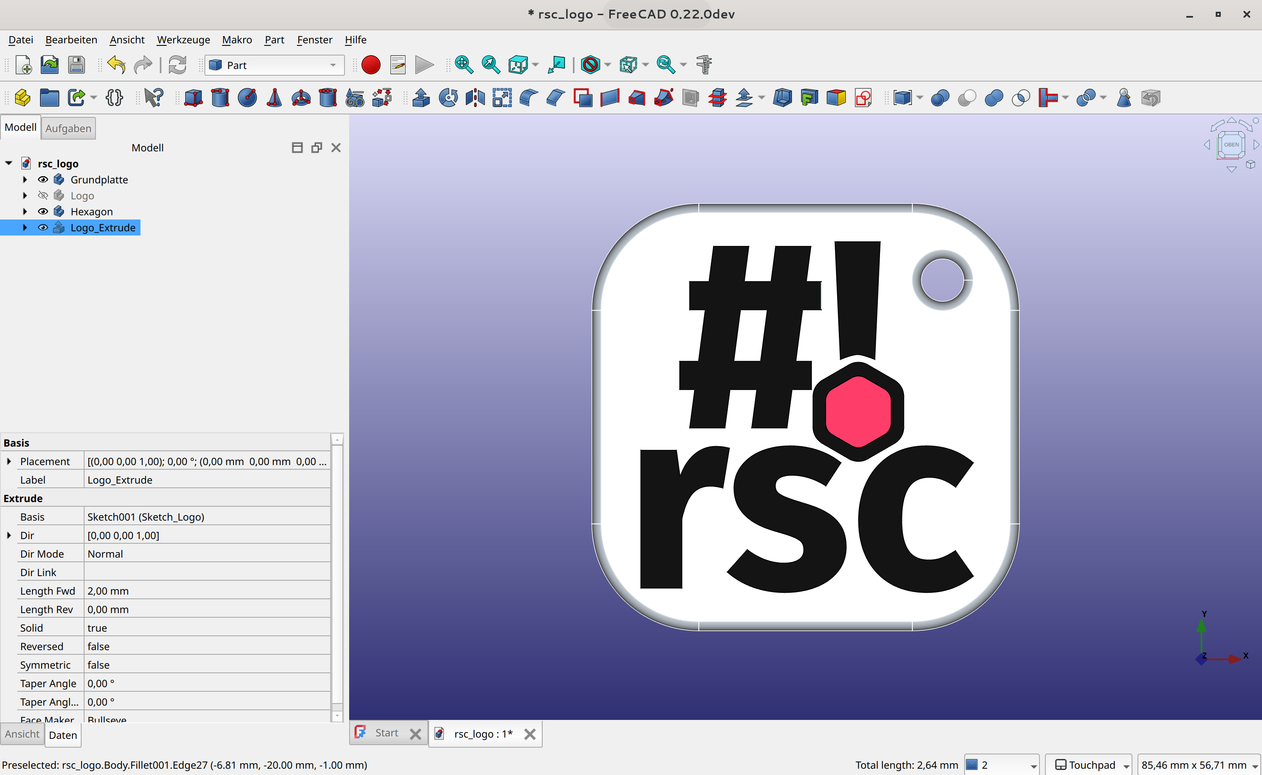Create a Cone primitive
The image size is (1262, 775).
click(x=274, y=98)
